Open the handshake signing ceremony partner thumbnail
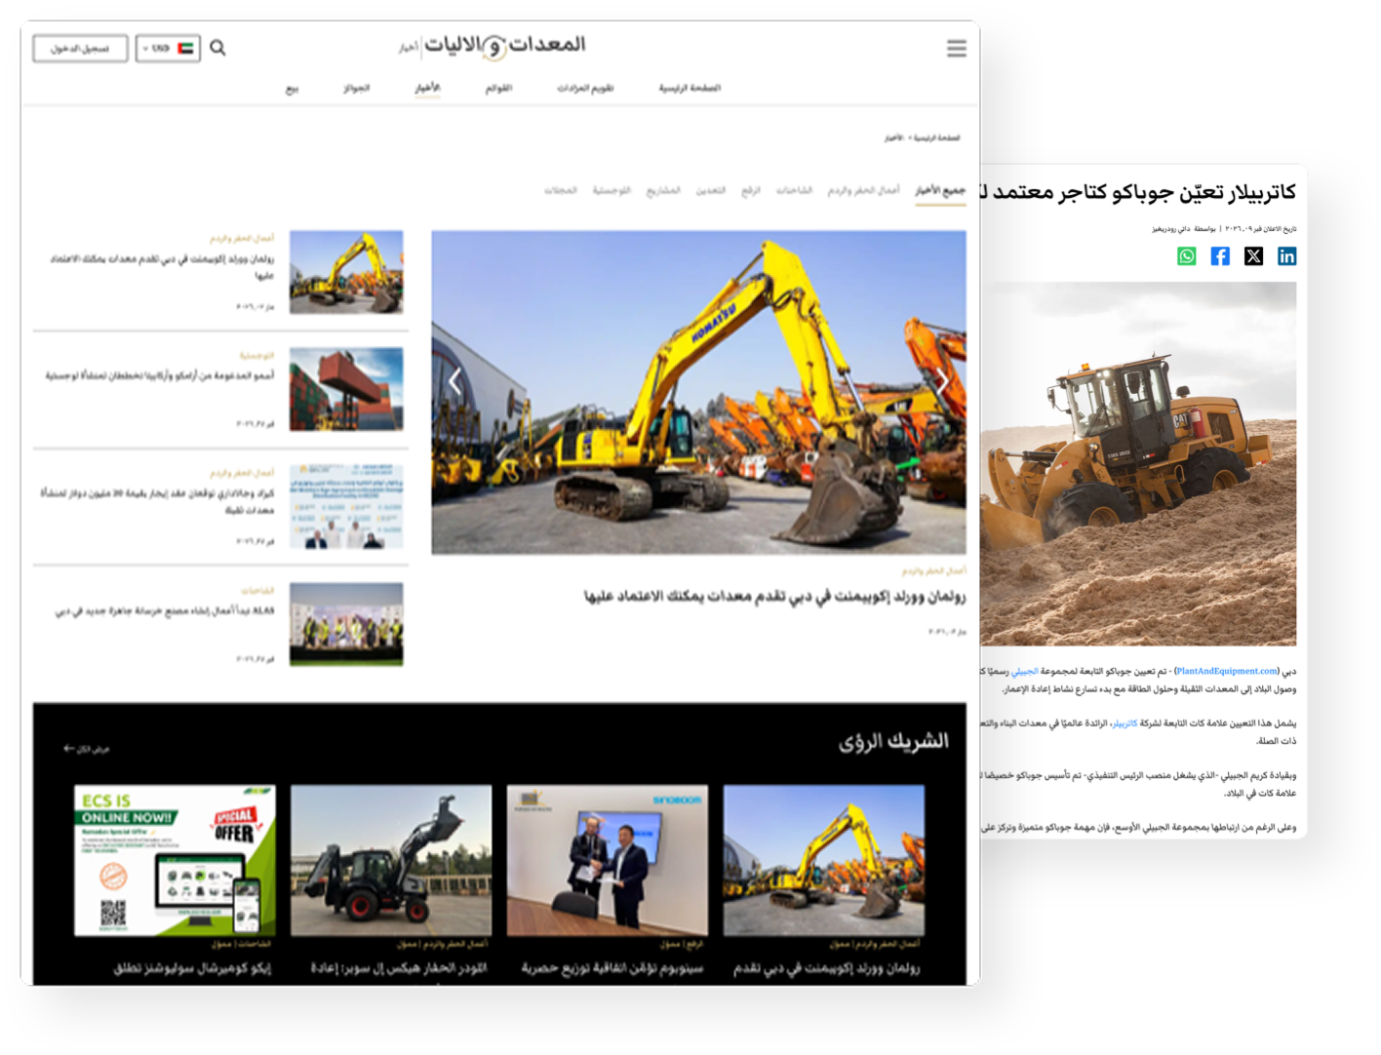The image size is (1381, 1055). tap(607, 860)
